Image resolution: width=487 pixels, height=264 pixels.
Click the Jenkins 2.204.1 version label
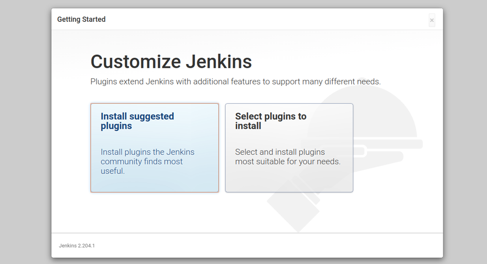[x=77, y=246]
